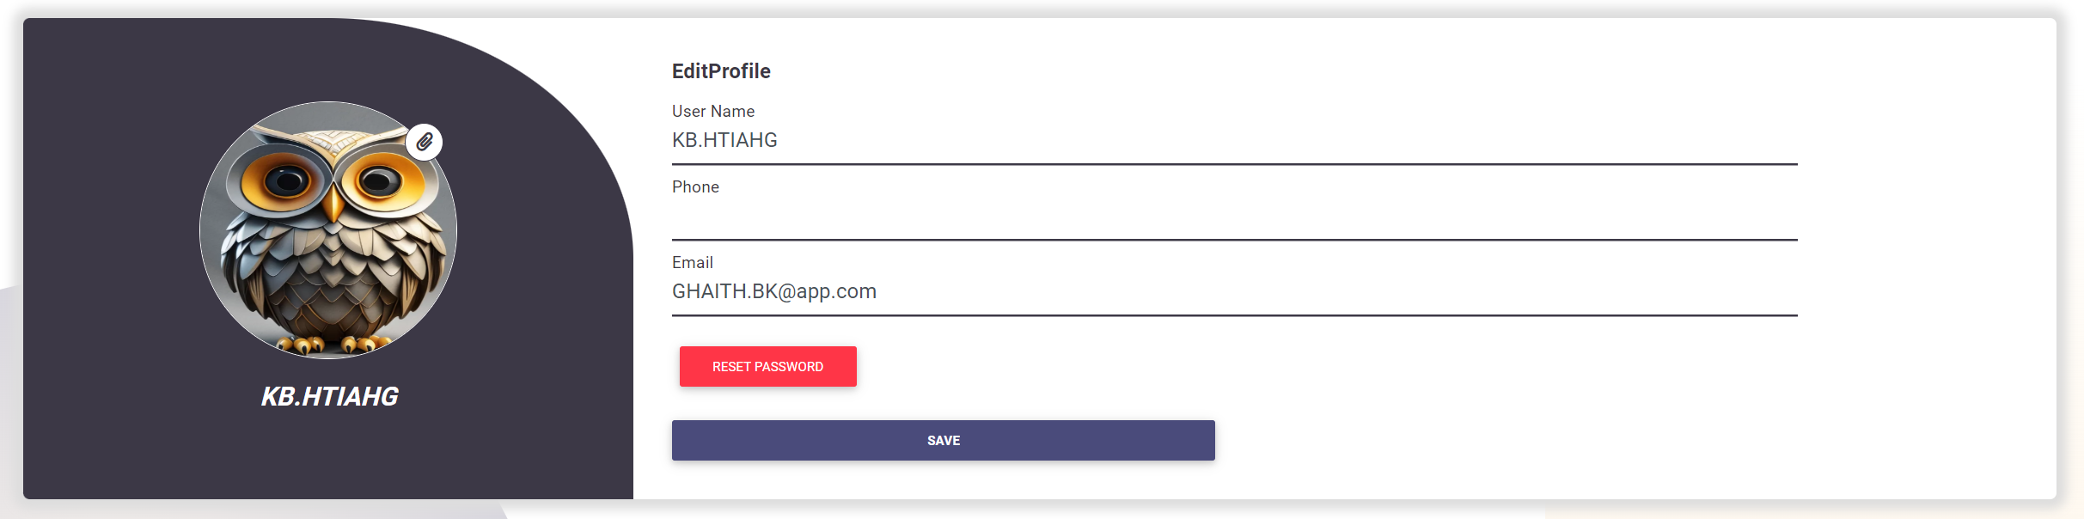Click the Email label
The width and height of the screenshot is (2084, 519).
(x=693, y=262)
